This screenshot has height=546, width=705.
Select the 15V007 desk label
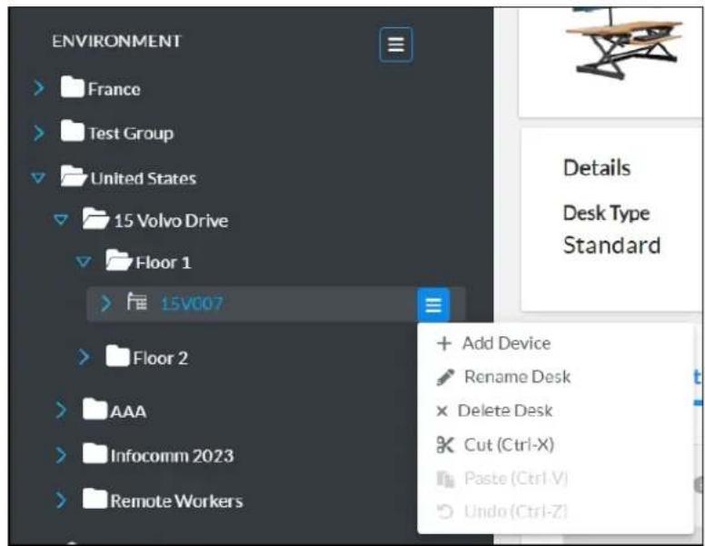pyautogui.click(x=192, y=304)
